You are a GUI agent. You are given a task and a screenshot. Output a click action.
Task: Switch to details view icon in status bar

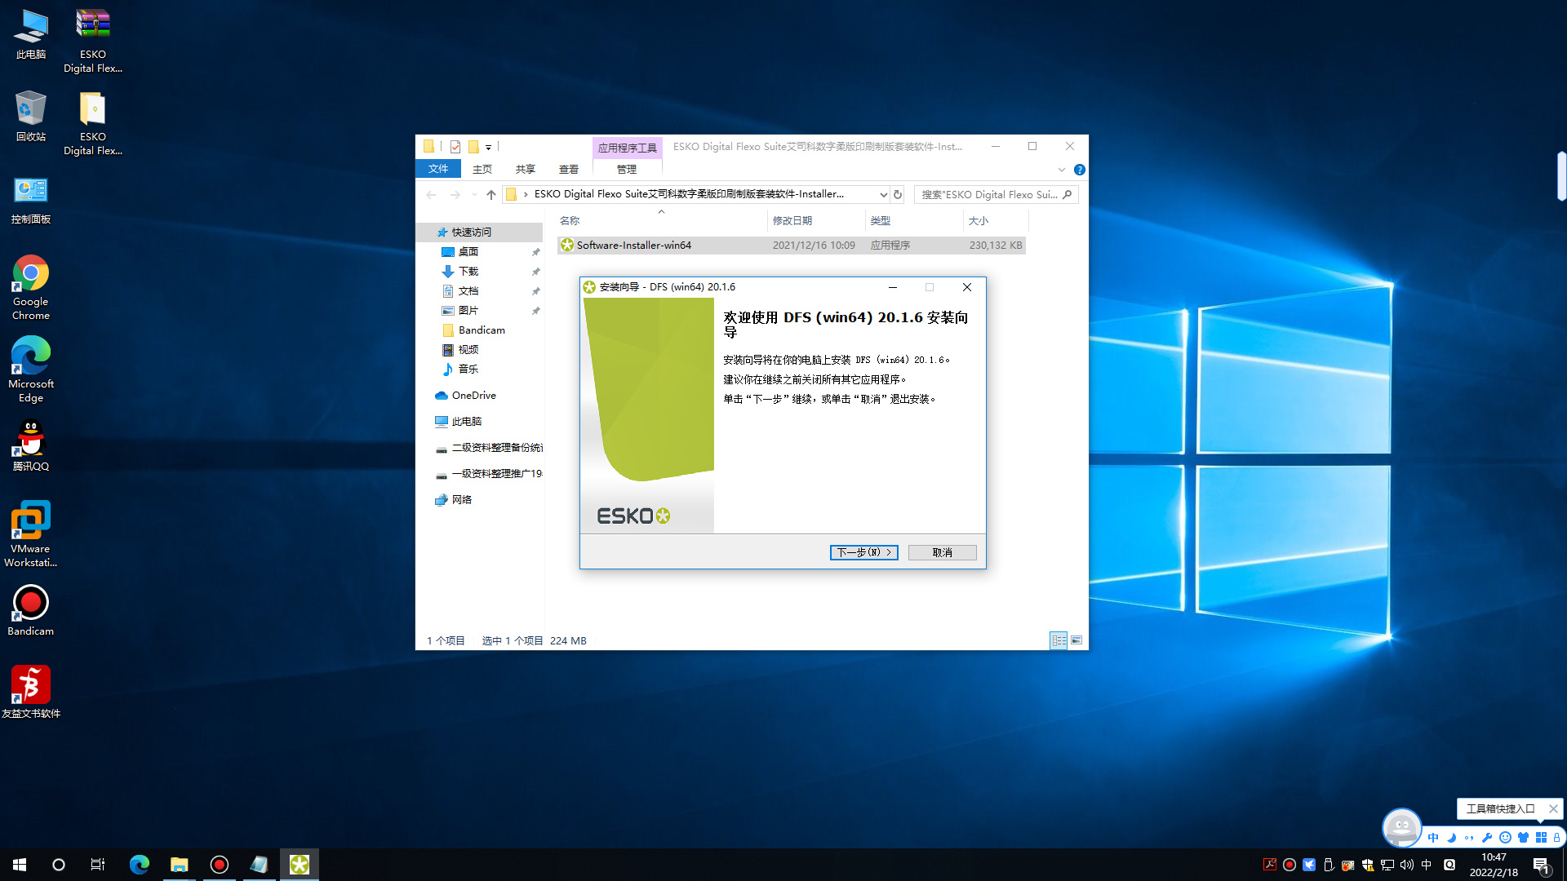click(x=1059, y=640)
